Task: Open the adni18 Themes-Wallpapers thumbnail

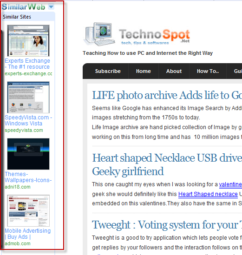Action: [28, 154]
